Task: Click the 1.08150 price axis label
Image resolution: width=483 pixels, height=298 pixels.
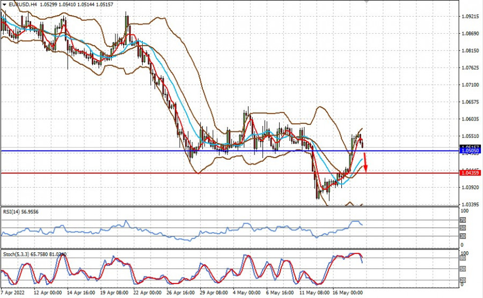Action: click(470, 51)
